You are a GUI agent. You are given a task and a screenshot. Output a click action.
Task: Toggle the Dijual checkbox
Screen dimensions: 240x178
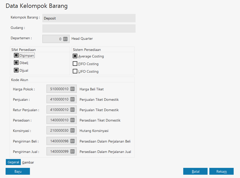(x=16, y=70)
